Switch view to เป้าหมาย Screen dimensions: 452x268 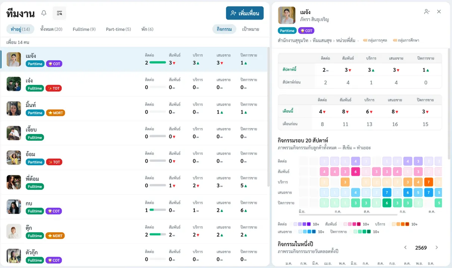(x=251, y=29)
